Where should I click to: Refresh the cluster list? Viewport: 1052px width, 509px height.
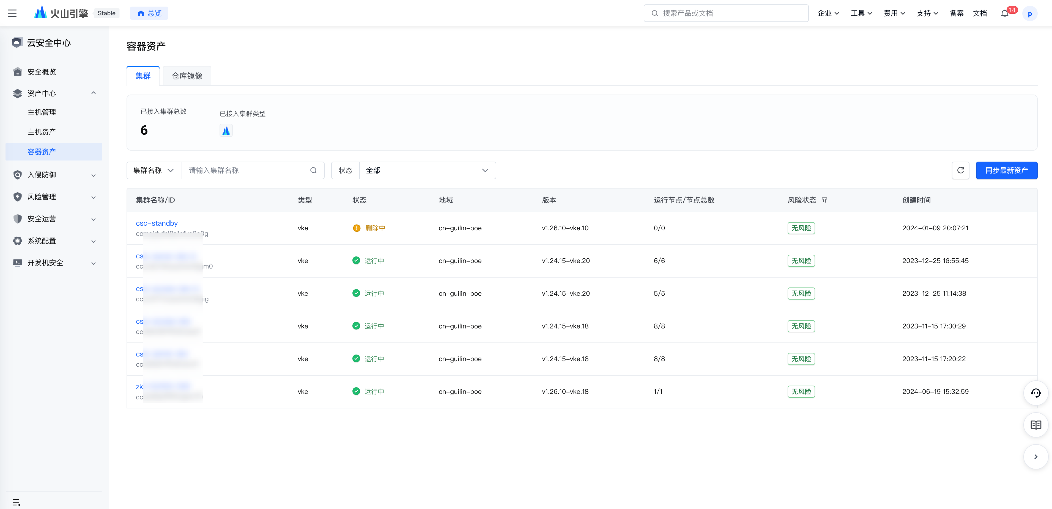[x=960, y=170]
